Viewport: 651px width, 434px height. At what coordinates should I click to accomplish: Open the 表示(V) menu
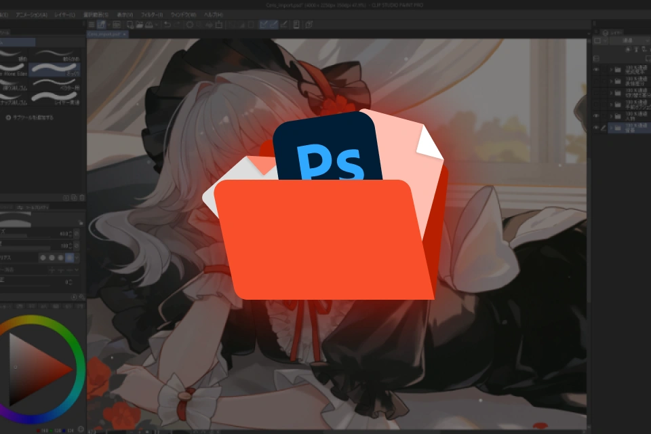click(x=125, y=14)
